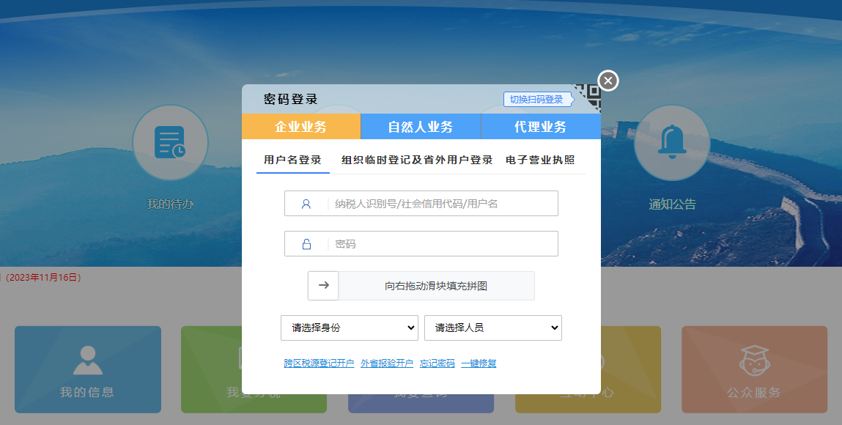Click the 一键修复 link
This screenshot has width=842, height=425.
[479, 363]
